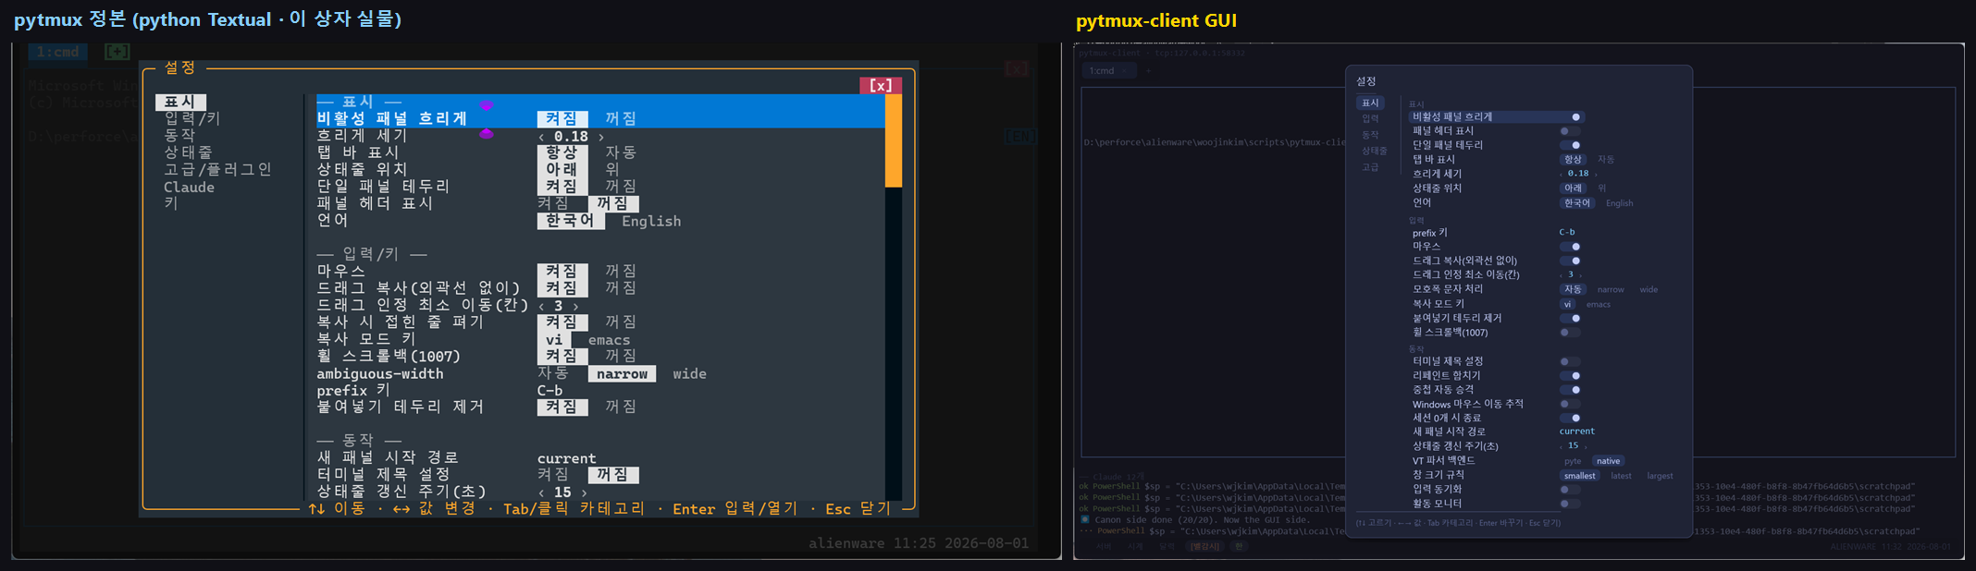Increase 흐리게 세기 in GUI settings

[1595, 174]
